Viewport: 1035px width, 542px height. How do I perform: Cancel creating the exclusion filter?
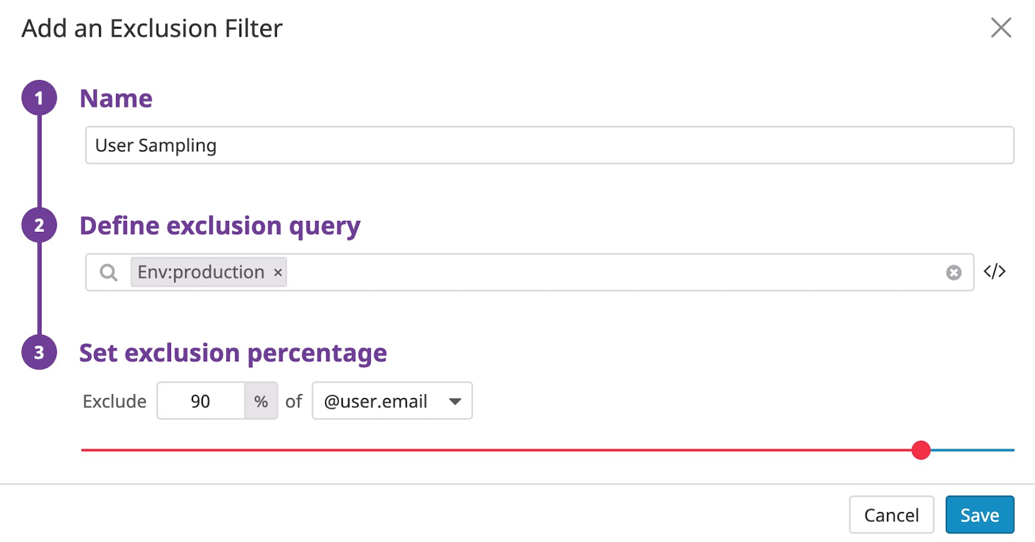891,515
